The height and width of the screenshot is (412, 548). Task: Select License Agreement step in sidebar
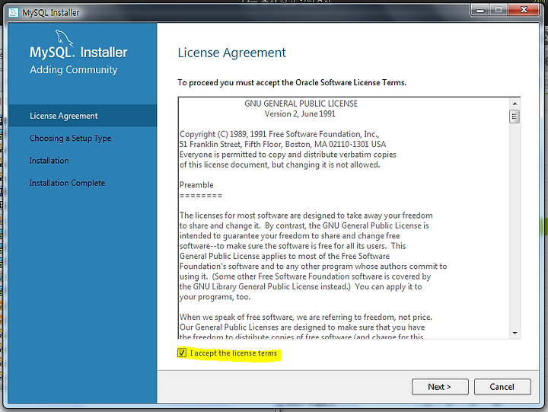[x=82, y=116]
